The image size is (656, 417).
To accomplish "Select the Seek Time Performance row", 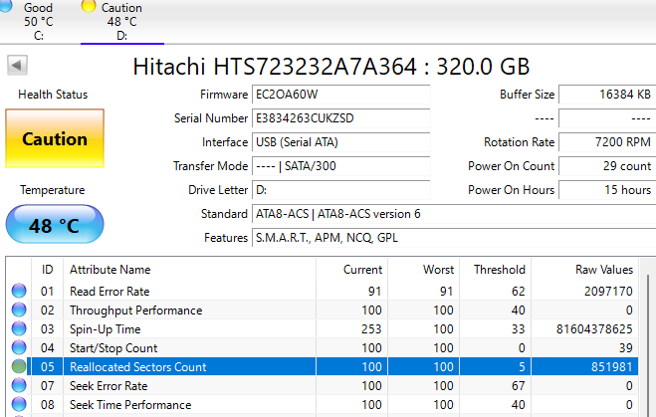I will pos(323,404).
